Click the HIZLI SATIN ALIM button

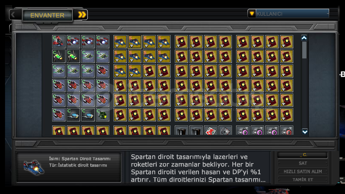[x=303, y=171]
